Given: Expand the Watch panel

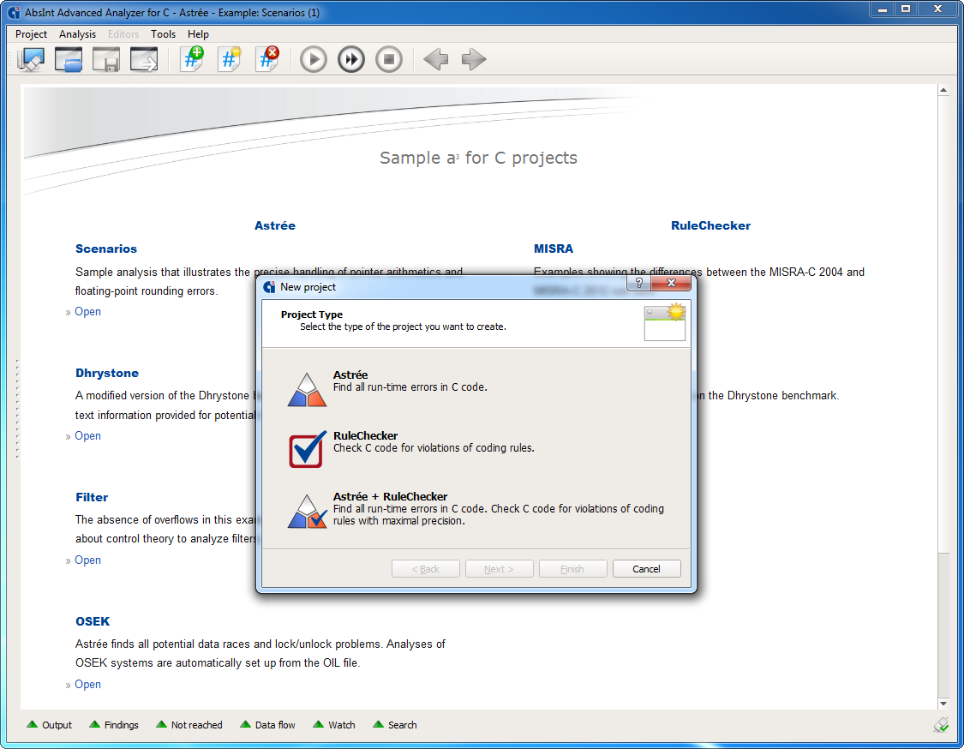Looking at the screenshot, I should pyautogui.click(x=334, y=725).
